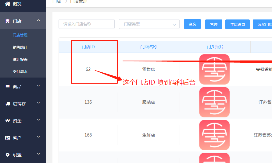Click store ID cell 168

[88, 135]
